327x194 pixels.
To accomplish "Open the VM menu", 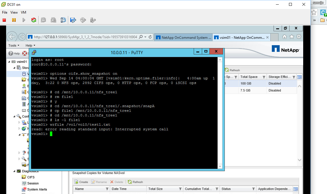I will [x=23, y=12].
